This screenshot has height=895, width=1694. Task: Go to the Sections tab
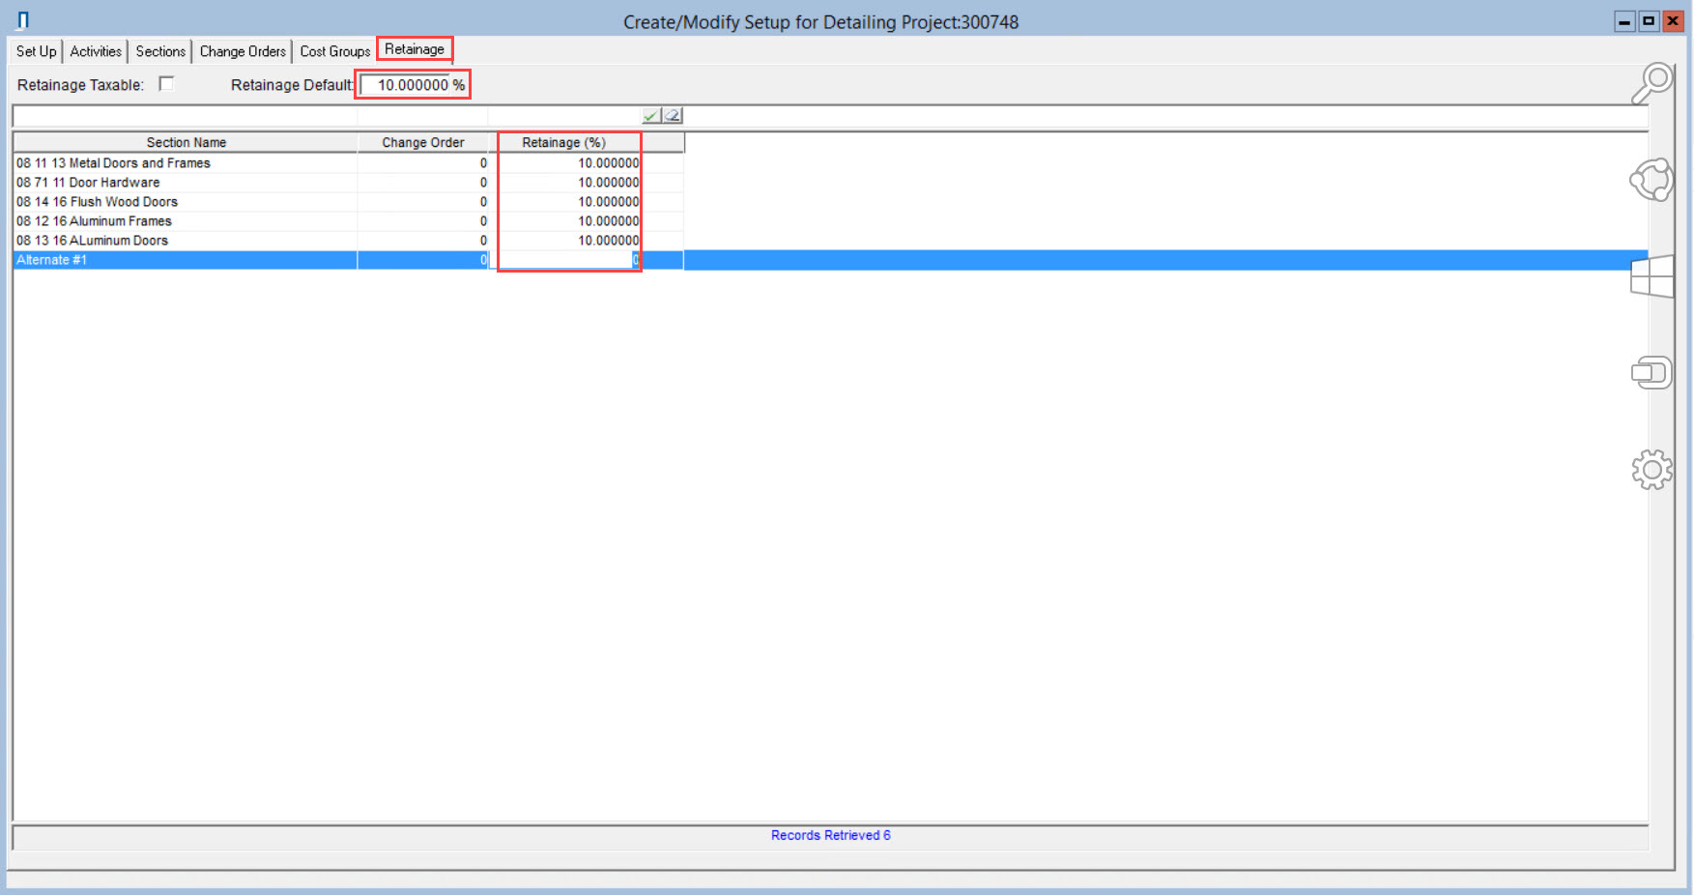[x=160, y=51]
